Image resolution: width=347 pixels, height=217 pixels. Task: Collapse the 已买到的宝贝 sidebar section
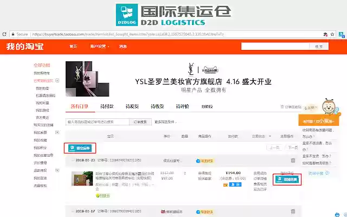click(x=57, y=81)
